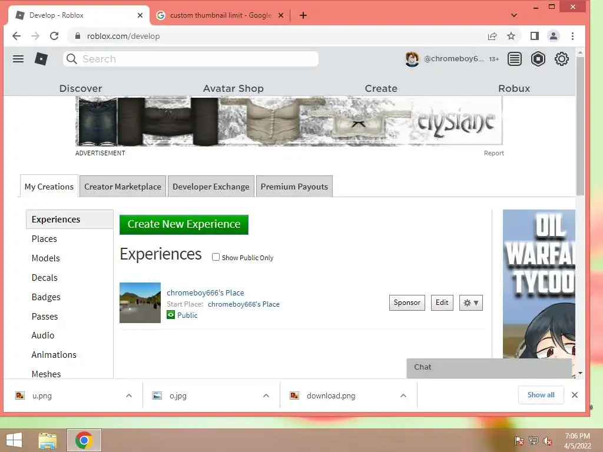
Task: Report the advertisement
Action: 494,153
